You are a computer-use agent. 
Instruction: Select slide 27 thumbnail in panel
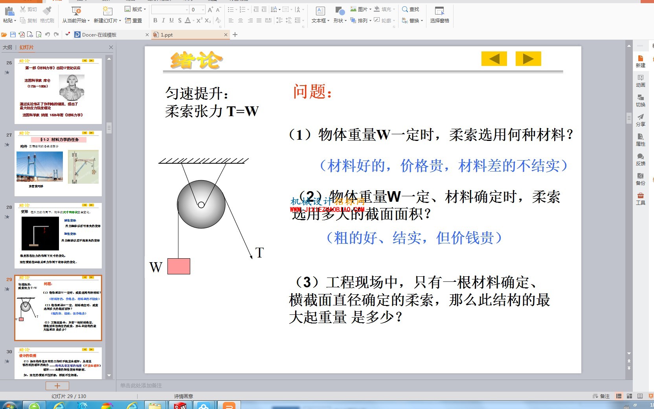[58, 163]
